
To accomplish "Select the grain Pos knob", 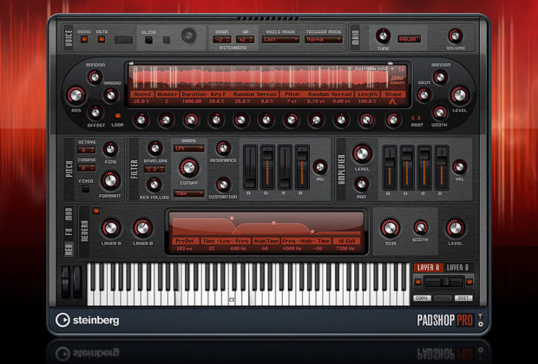I will pos(75,95).
